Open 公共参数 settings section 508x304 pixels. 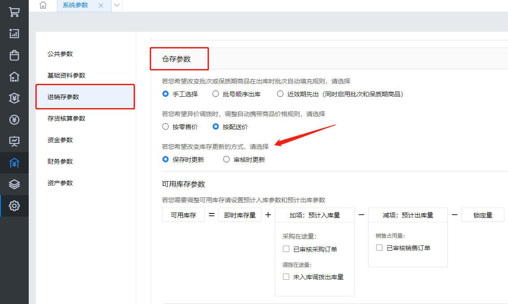[60, 54]
